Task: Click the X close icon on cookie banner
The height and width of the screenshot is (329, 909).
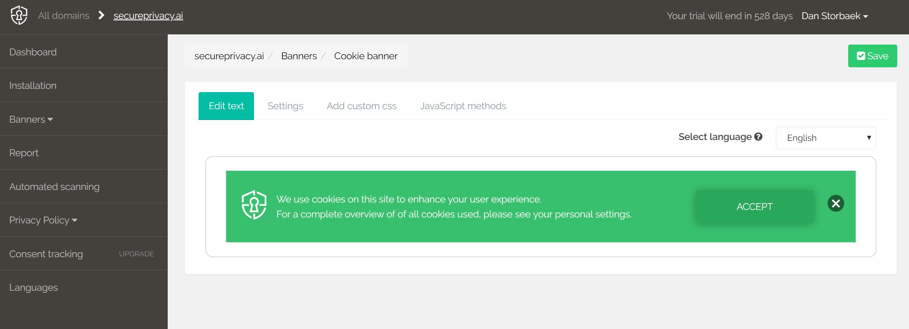Action: point(835,203)
